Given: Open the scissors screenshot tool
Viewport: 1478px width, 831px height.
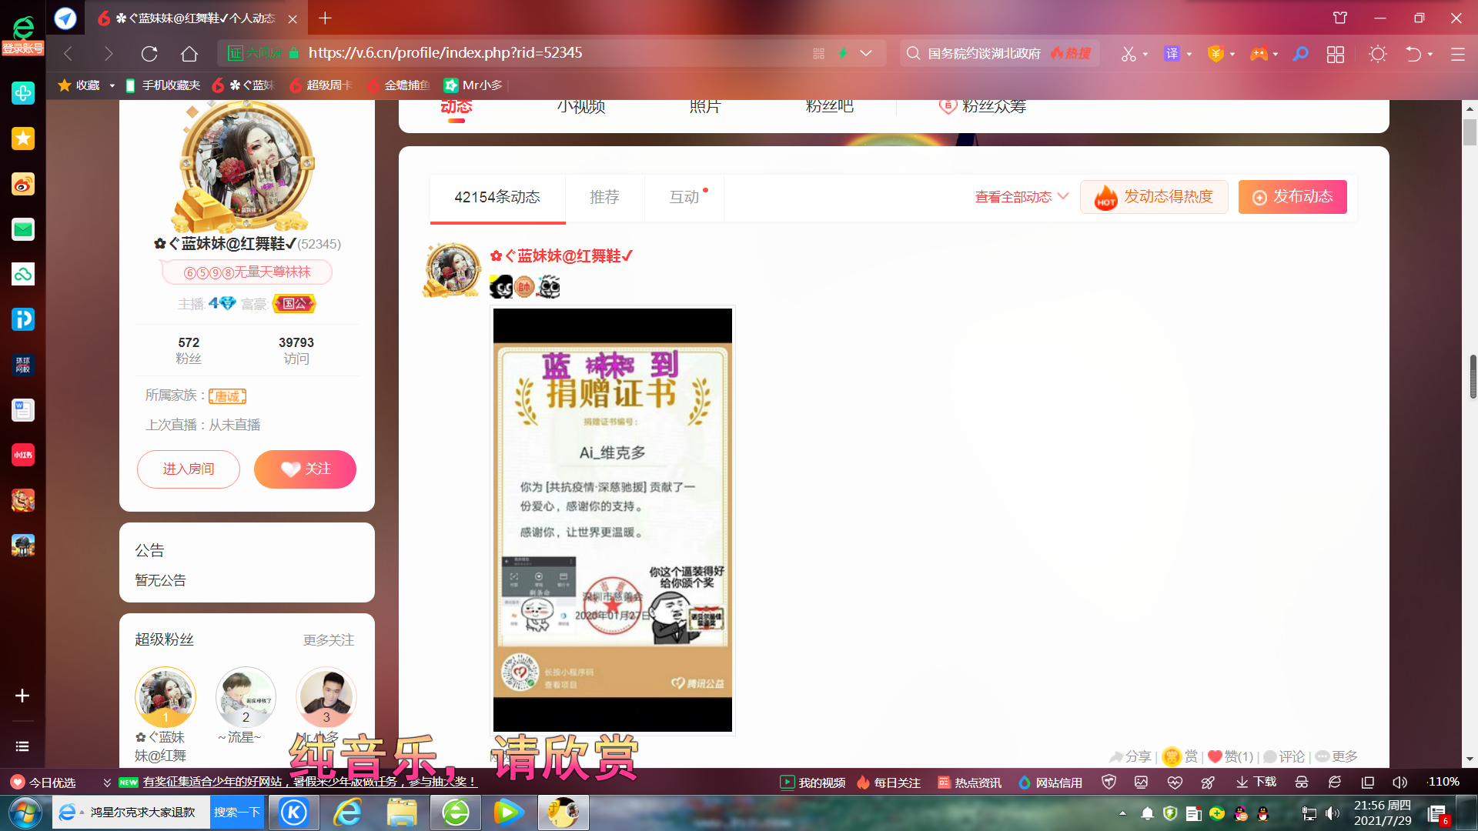Looking at the screenshot, I should pyautogui.click(x=1129, y=53).
